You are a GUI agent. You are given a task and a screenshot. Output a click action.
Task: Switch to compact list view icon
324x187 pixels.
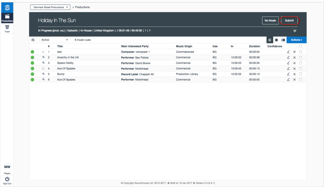(x=270, y=40)
